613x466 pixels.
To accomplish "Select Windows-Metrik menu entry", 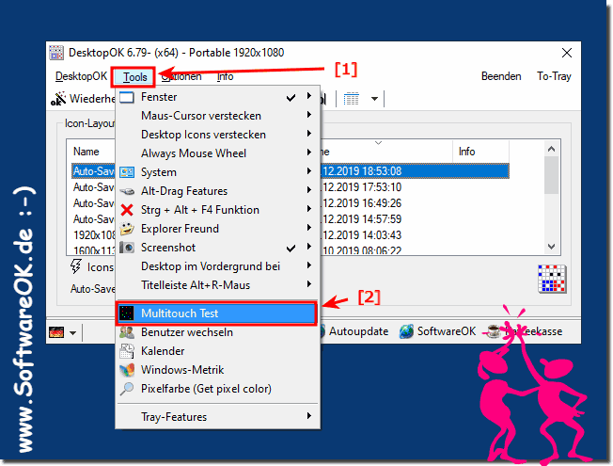I will click(x=218, y=370).
